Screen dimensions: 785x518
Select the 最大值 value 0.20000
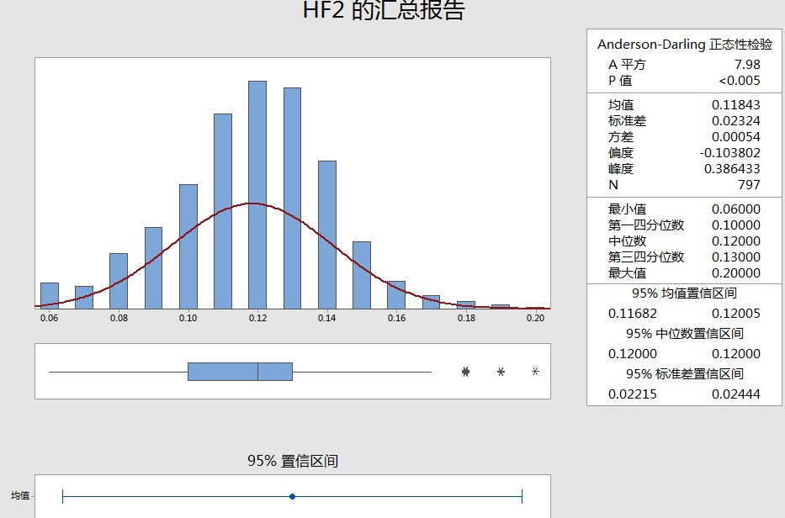pos(738,272)
